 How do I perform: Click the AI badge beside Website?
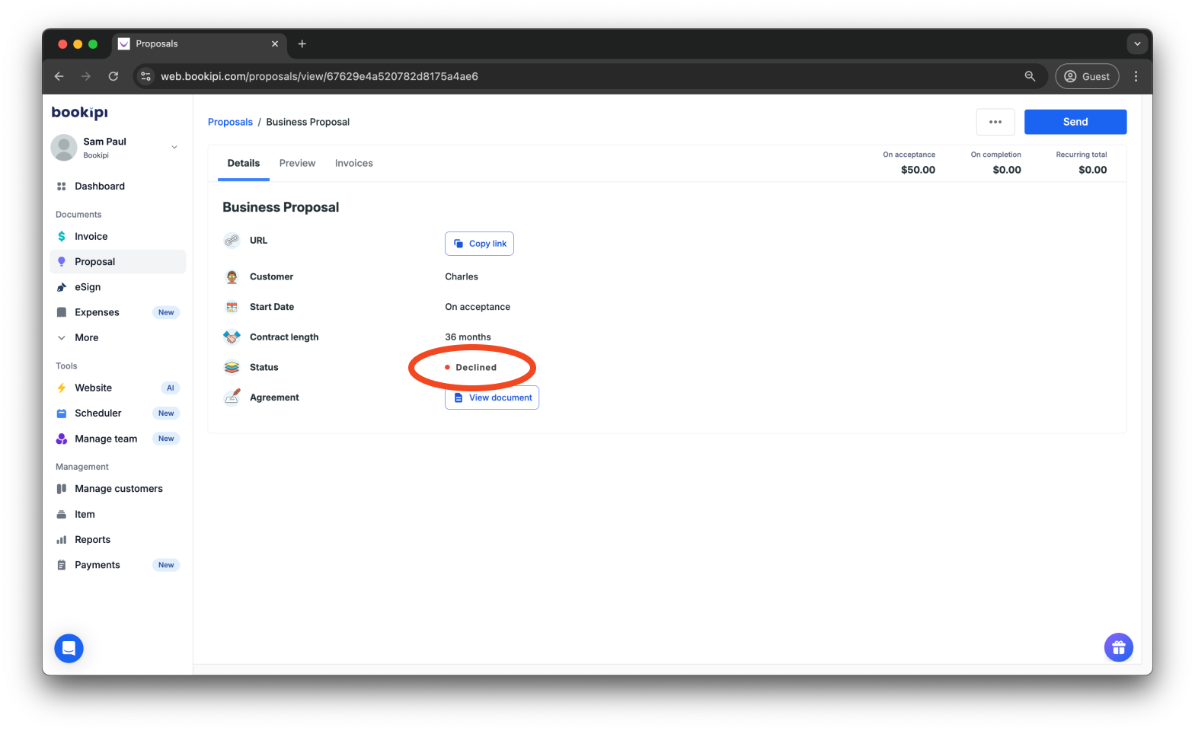click(x=171, y=388)
